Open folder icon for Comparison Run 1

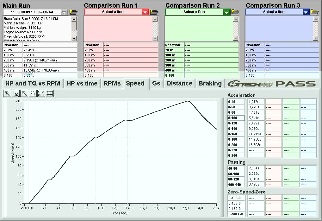point(154,12)
